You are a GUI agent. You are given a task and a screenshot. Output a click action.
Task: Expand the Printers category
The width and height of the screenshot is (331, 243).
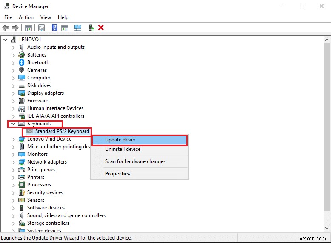(x=13, y=178)
